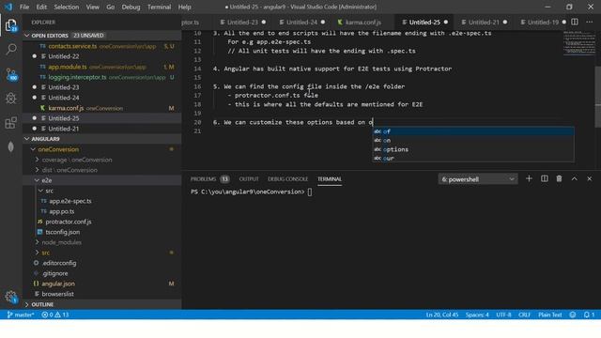Change language mode from Plain Text
Viewport: 601px width, 338px height.
(x=549, y=315)
